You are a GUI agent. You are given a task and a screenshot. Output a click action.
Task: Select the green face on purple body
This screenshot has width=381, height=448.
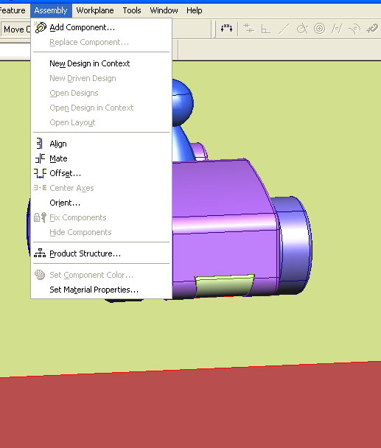224,285
